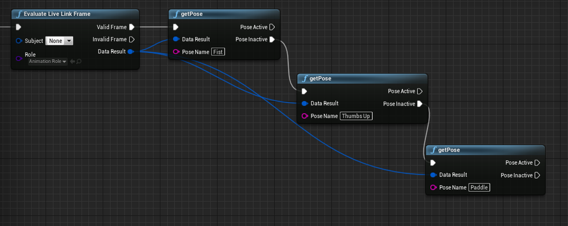This screenshot has width=568, height=226.
Task: Click the Thumbs Up pose name field
Action: click(x=356, y=116)
